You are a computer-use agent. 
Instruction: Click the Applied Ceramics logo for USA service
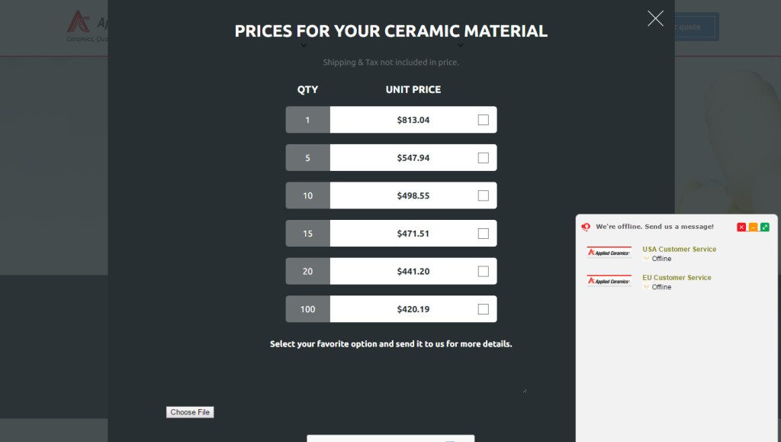click(x=609, y=252)
